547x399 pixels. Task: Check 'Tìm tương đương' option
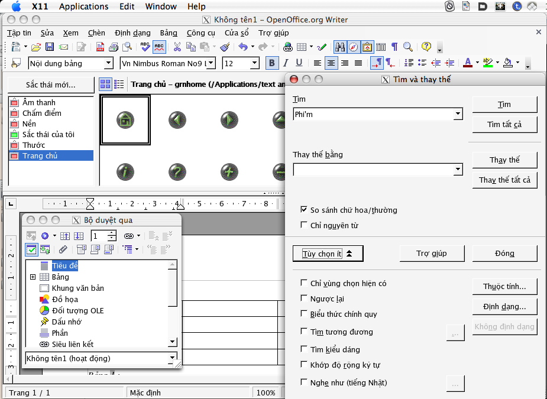point(304,332)
